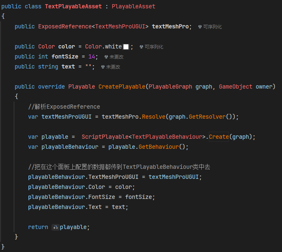This screenshot has width=282, height=252.
Task: Click 未更改 hint on string text line
Action: coord(113,67)
